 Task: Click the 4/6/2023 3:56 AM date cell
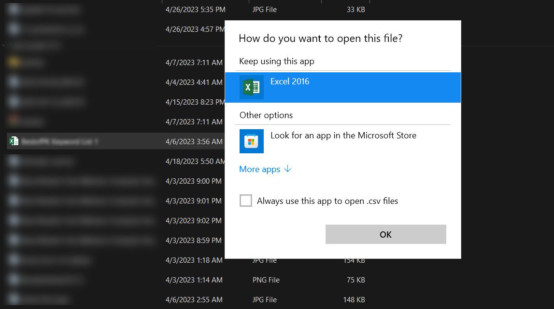pyautogui.click(x=194, y=141)
